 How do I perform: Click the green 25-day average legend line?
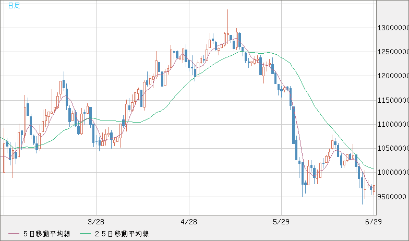[x=85, y=234]
